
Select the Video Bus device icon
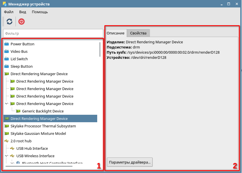pos(7,51)
